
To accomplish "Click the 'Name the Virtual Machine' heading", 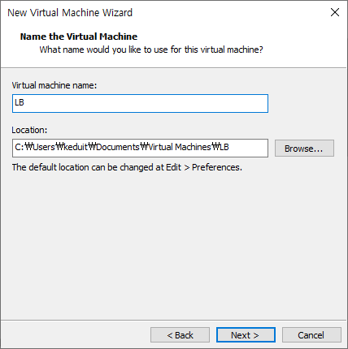I will (x=79, y=37).
